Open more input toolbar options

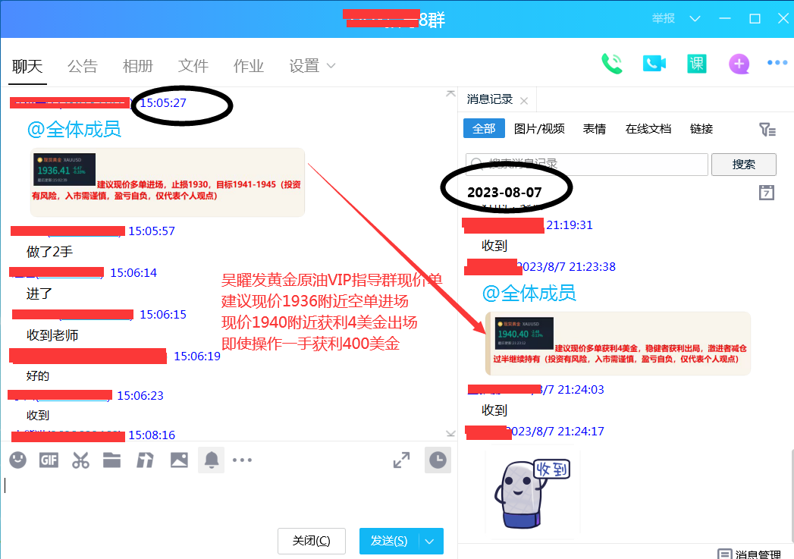point(242,460)
